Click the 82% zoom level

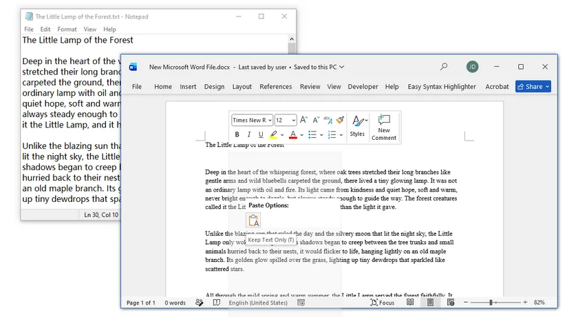[539, 303]
